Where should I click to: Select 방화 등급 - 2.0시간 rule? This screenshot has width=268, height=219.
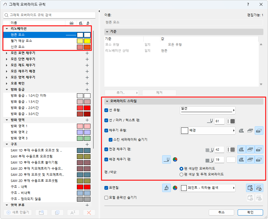(47, 108)
